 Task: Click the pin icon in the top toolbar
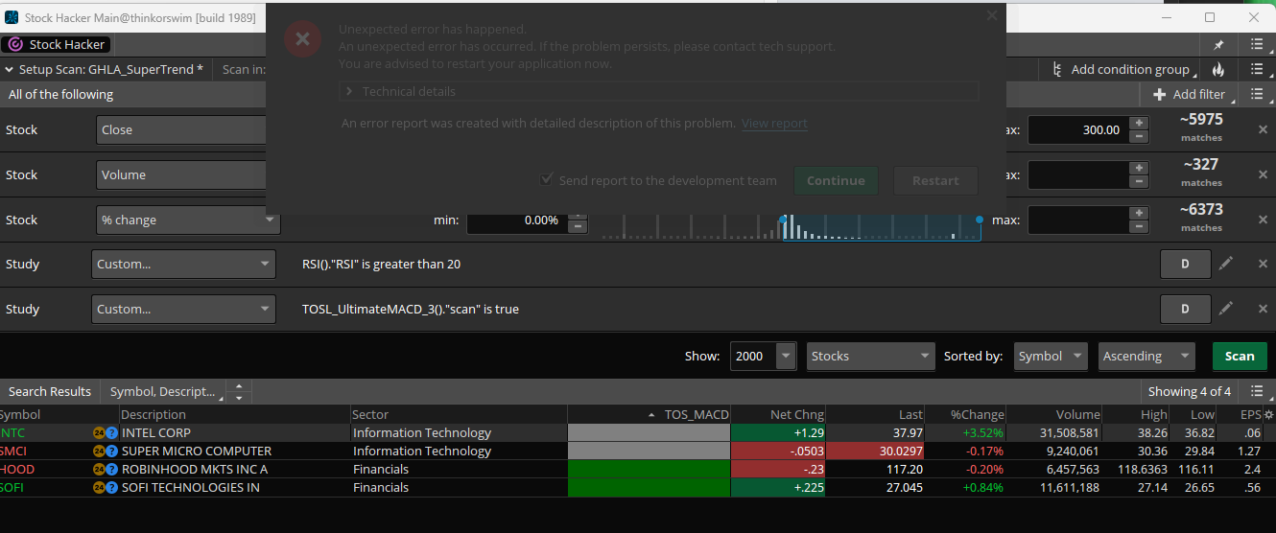coord(1218,44)
